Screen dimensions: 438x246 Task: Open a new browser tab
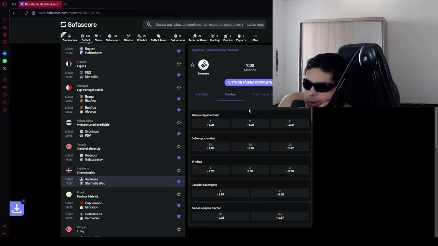65,4
